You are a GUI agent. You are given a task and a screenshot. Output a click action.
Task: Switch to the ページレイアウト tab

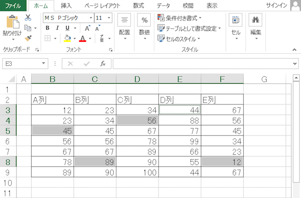pyautogui.click(x=103, y=6)
